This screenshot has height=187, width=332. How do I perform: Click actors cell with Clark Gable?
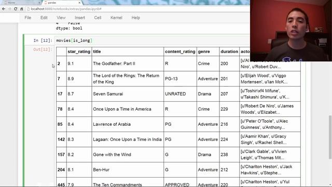coord(270,155)
